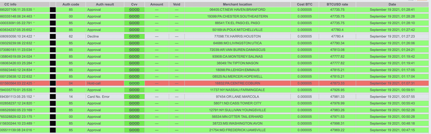Click GOOD in the CENTRE:COBURN row
This screenshot has height=134, width=431.
tap(134, 83)
